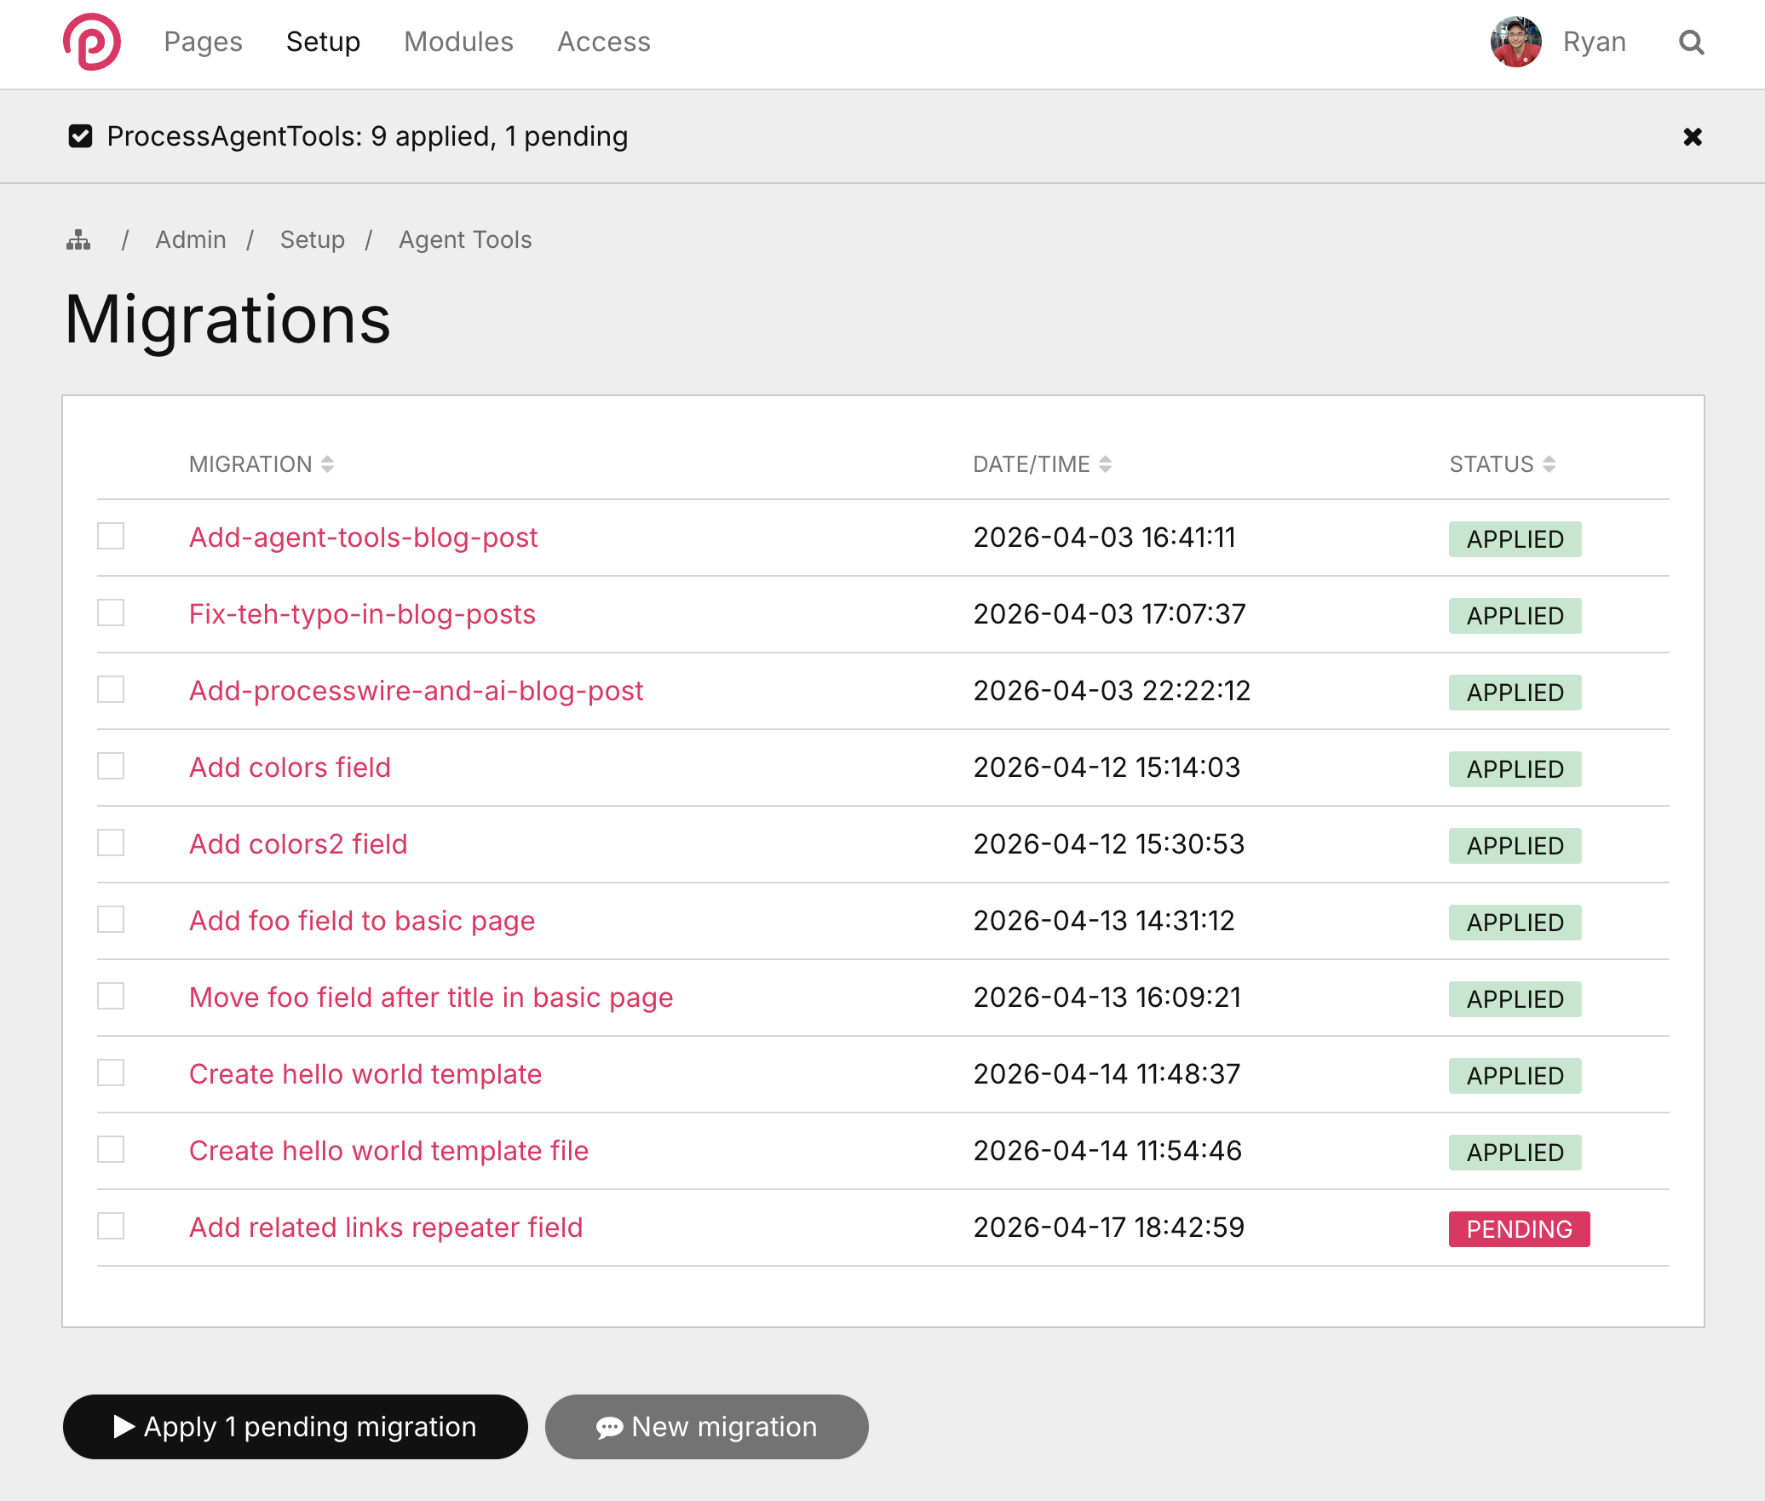Click the red PENDING status badge
This screenshot has height=1501, width=1765.
click(1518, 1229)
